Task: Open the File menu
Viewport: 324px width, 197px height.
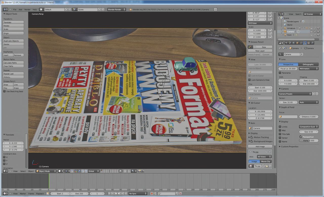Action: pyautogui.click(x=15, y=10)
